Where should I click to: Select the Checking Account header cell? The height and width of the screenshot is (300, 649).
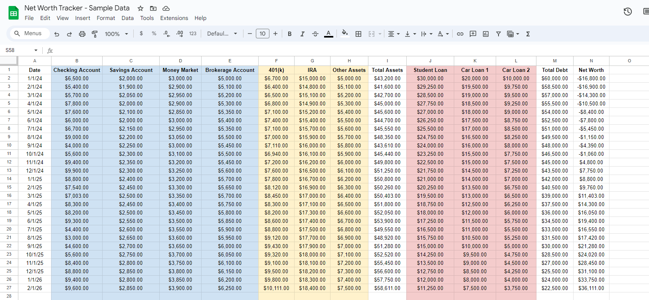point(77,70)
